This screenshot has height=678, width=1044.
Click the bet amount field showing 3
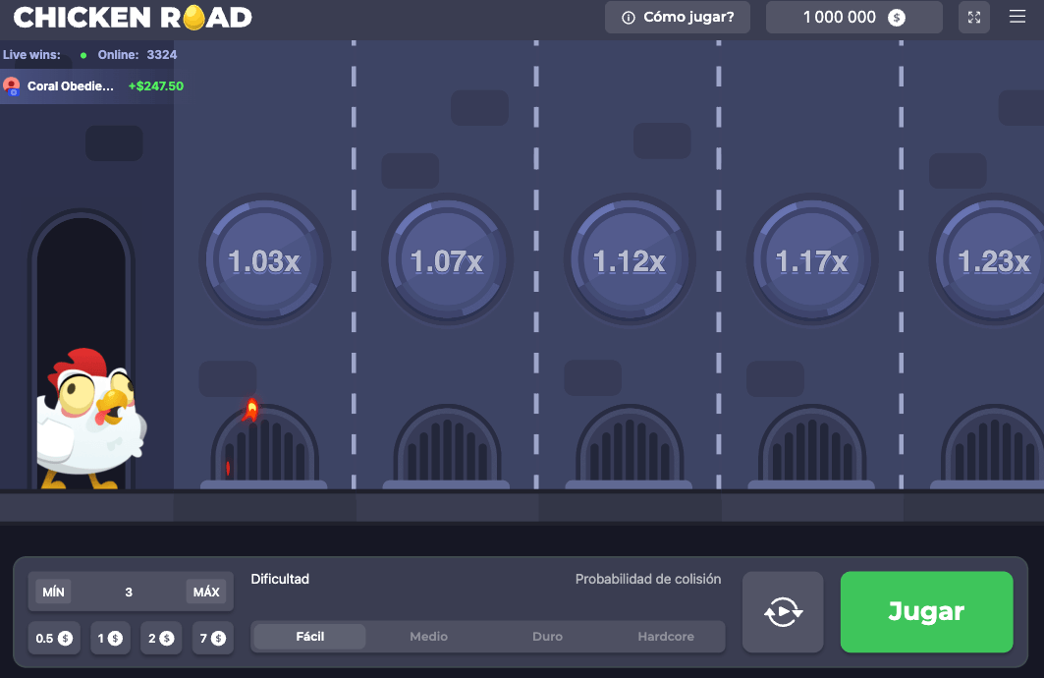(x=129, y=592)
